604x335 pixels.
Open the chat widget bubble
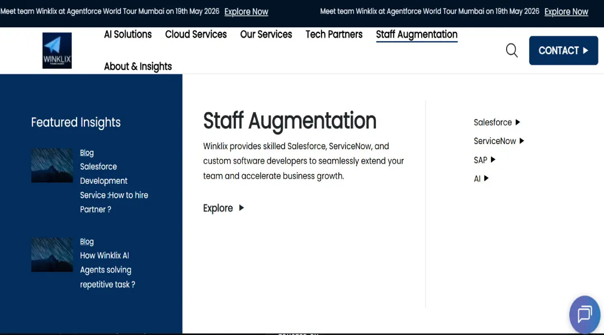tap(584, 314)
